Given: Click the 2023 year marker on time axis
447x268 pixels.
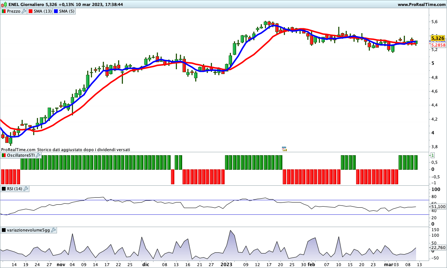Looking at the screenshot, I should [226, 265].
